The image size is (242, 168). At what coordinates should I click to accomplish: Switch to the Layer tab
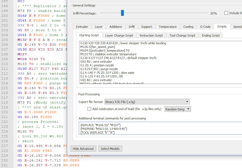pyautogui.click(x=98, y=27)
